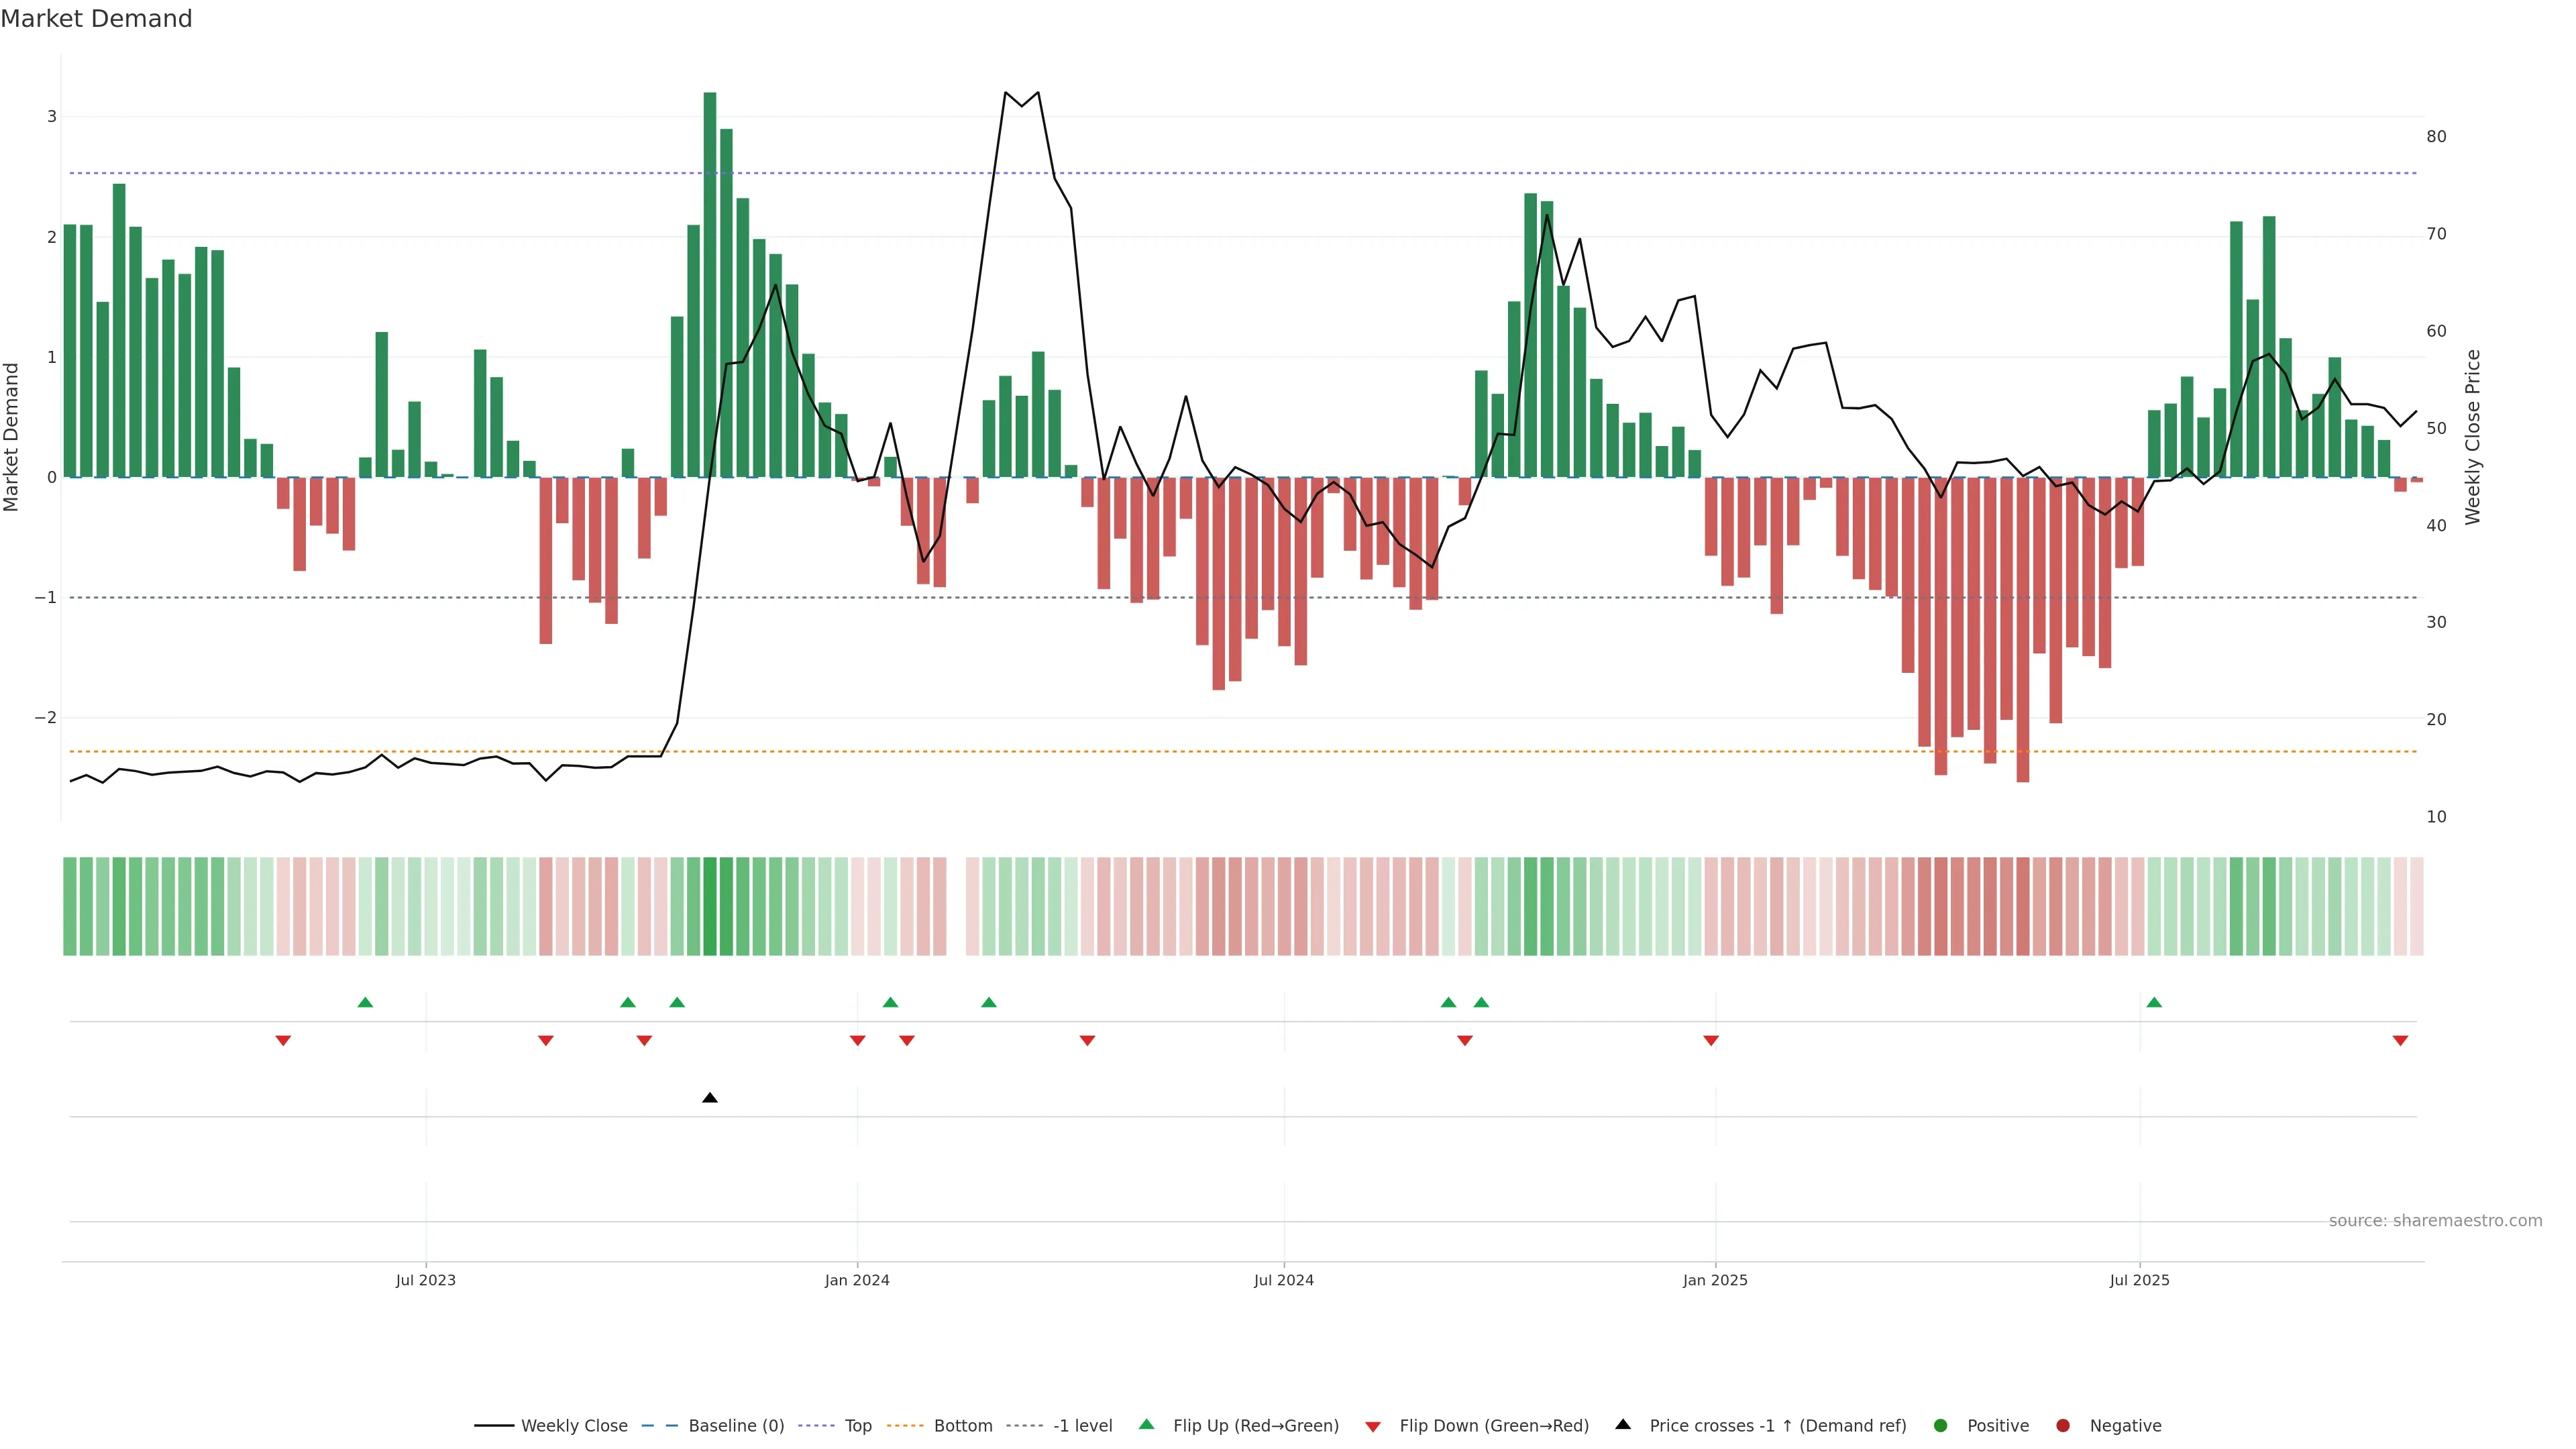Click the tallest green demand bar
Viewport: 2576px width, 1449px height.
(710, 285)
